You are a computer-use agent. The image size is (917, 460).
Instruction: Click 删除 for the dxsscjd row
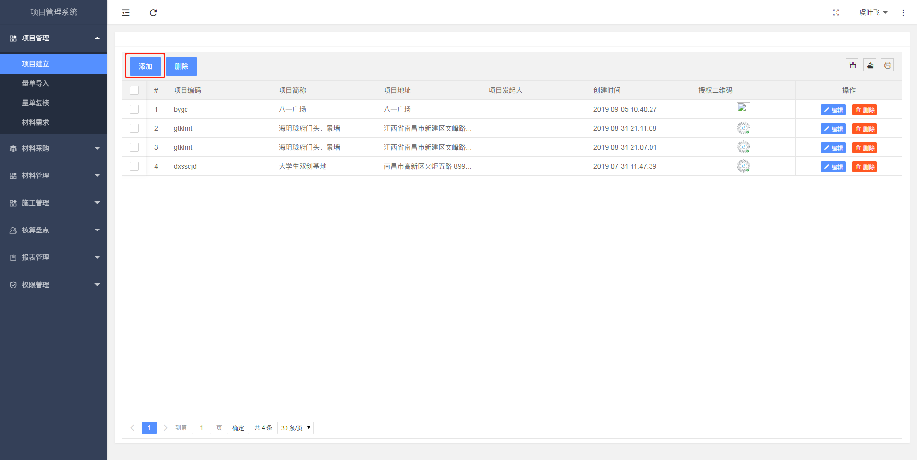point(864,167)
